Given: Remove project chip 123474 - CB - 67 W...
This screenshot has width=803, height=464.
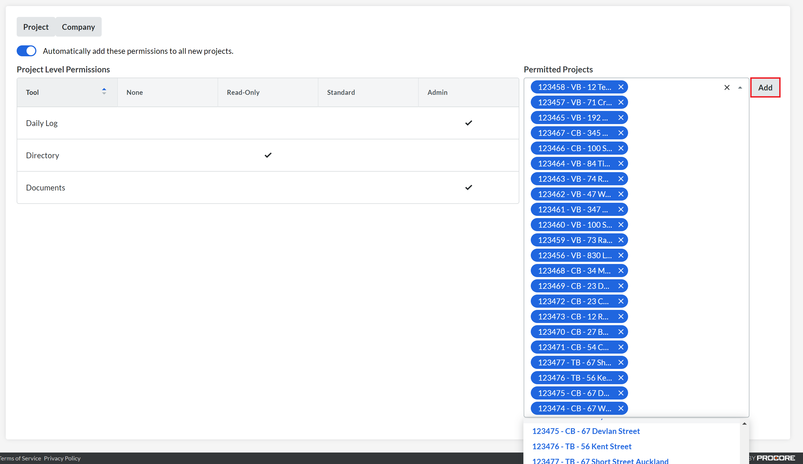Looking at the screenshot, I should (x=621, y=408).
